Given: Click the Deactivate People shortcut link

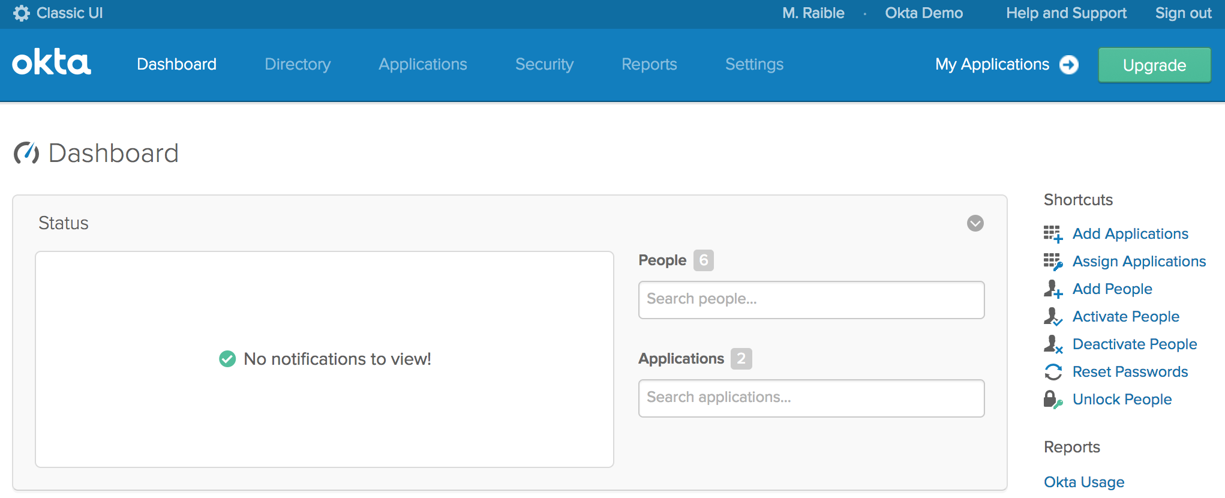Looking at the screenshot, I should click(1135, 344).
